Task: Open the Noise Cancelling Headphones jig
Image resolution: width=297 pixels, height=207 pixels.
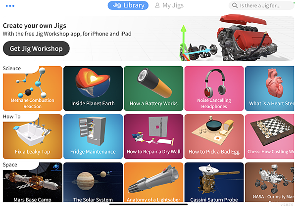Action: click(x=214, y=88)
